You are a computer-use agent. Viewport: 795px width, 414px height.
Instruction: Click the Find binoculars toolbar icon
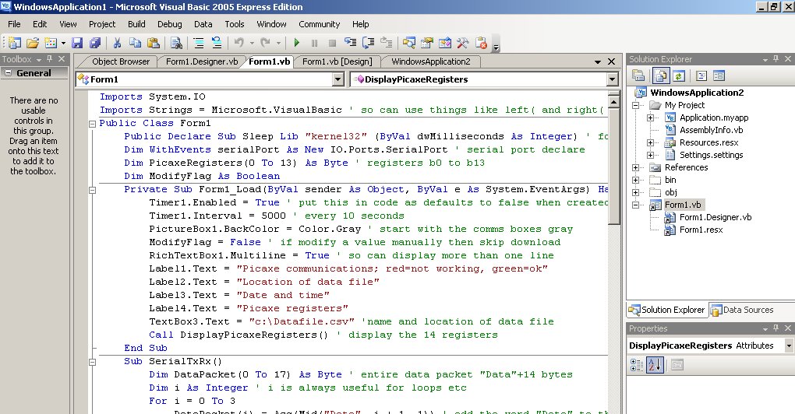point(176,43)
